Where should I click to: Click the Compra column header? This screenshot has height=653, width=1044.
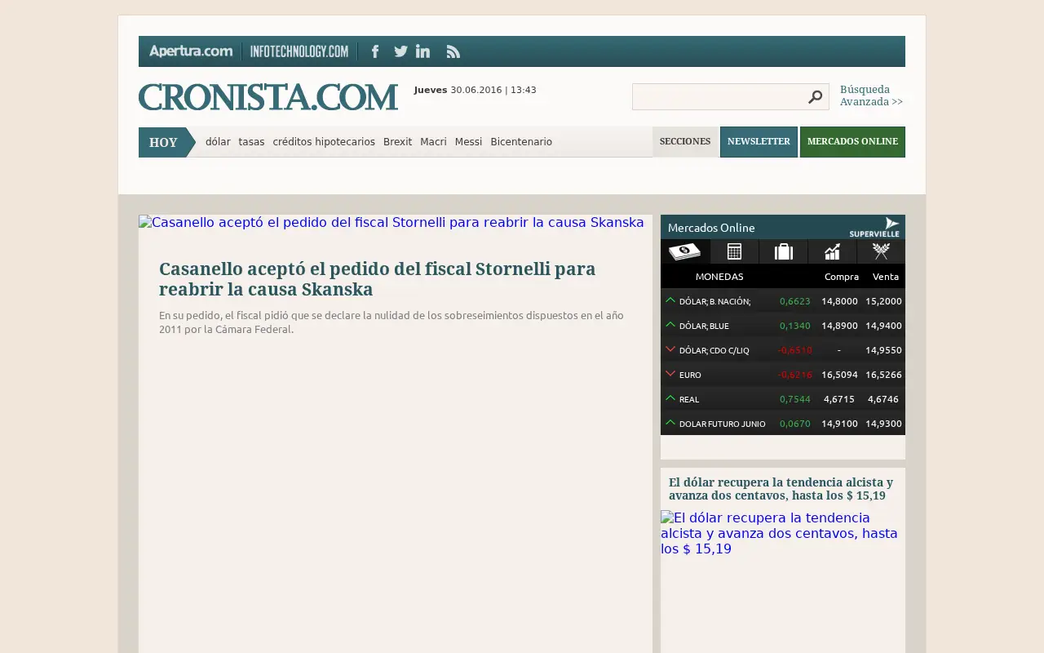(842, 277)
